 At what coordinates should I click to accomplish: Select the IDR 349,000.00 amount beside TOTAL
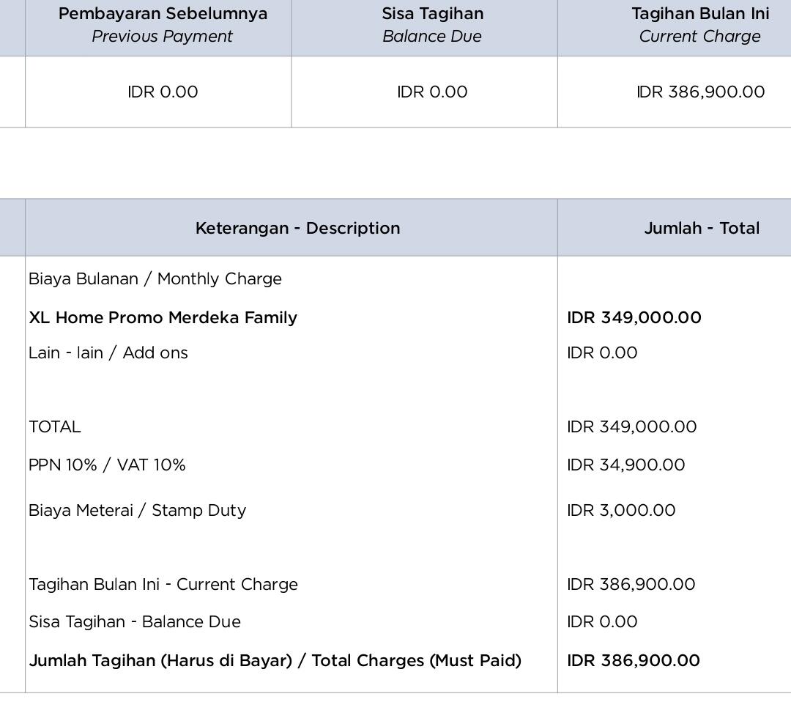pyautogui.click(x=631, y=427)
